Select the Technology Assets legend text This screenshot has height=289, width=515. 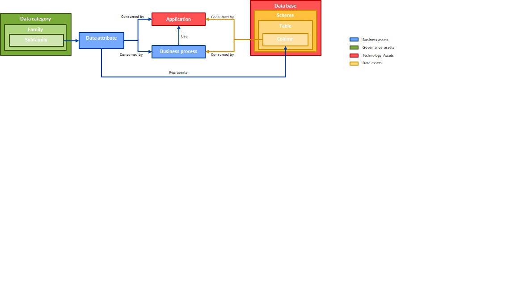tap(378, 55)
